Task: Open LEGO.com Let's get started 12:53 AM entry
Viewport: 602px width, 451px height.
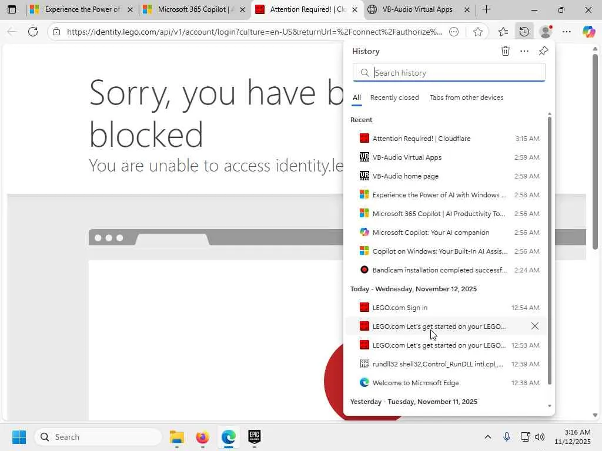Action: click(x=446, y=345)
